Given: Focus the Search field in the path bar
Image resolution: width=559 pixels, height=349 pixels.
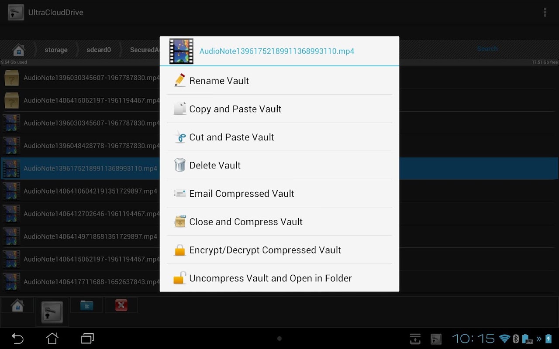Looking at the screenshot, I should tap(487, 49).
